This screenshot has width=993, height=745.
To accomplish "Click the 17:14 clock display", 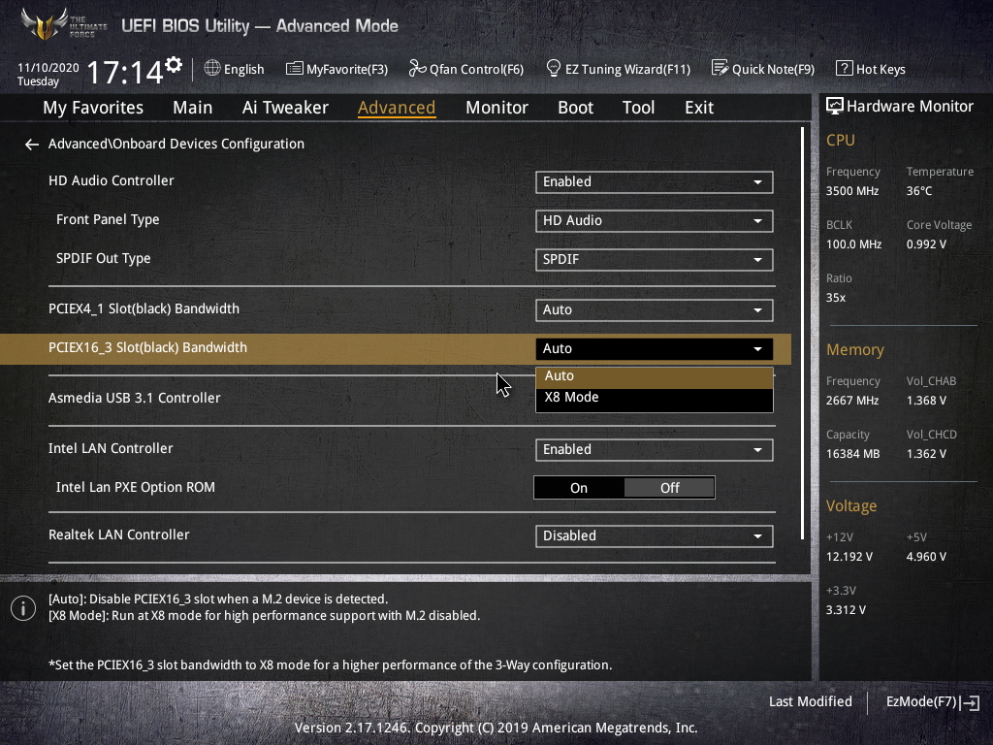I will pos(124,72).
